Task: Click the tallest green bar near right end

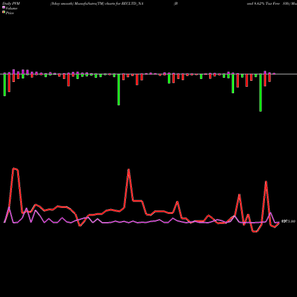Action: (261, 93)
